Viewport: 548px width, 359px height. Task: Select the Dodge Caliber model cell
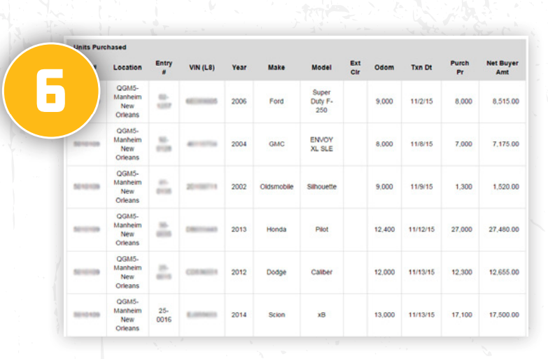321,272
